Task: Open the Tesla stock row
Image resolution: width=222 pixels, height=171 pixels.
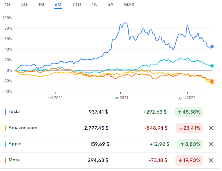Action: pos(109,112)
